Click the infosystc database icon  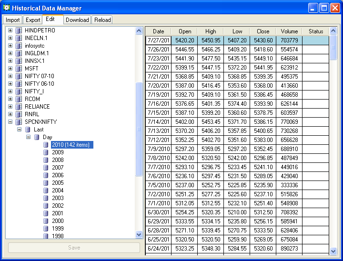19,46
